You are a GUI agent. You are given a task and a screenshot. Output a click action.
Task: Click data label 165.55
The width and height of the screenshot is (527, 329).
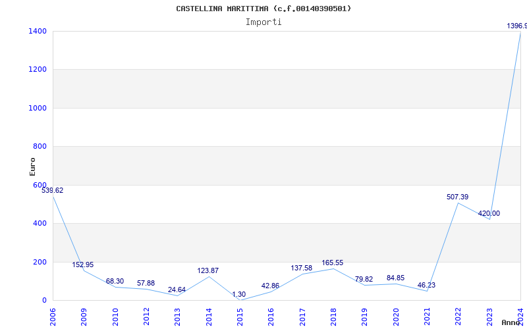(x=333, y=263)
